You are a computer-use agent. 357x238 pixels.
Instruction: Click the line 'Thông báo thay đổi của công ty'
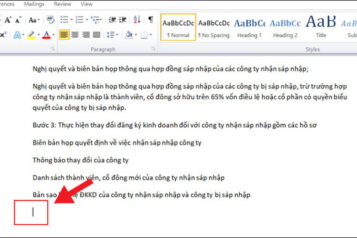[x=81, y=160]
